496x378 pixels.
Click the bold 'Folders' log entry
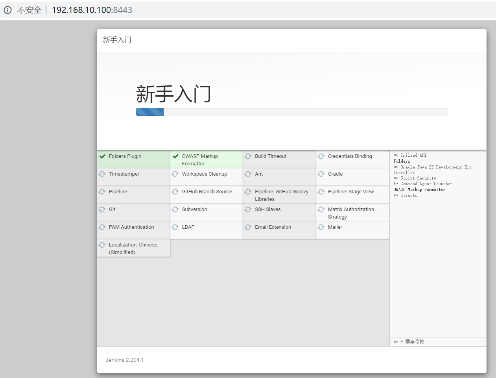coord(402,161)
